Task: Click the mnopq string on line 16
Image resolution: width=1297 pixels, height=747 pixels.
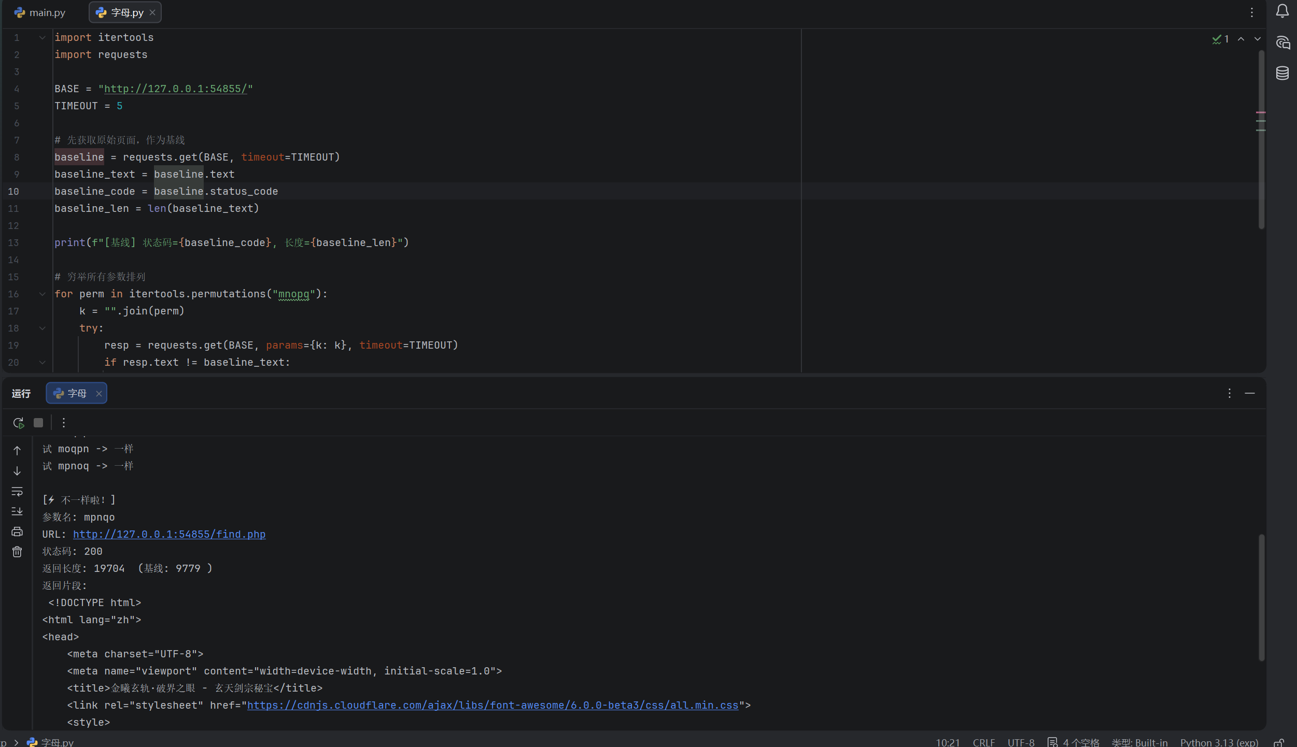Action: (293, 294)
